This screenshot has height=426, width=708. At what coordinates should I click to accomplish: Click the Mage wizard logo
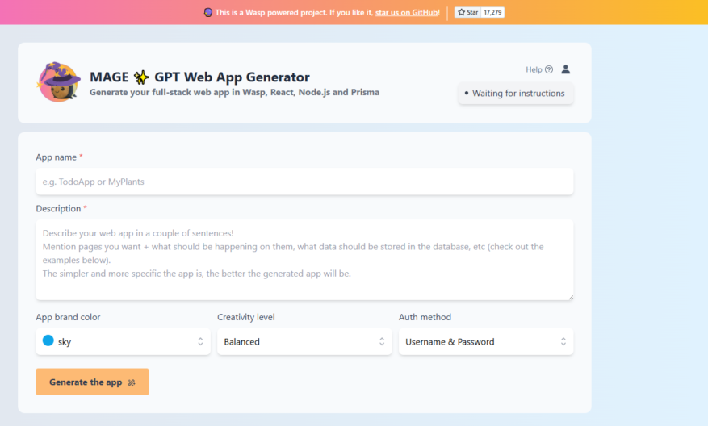(x=58, y=82)
